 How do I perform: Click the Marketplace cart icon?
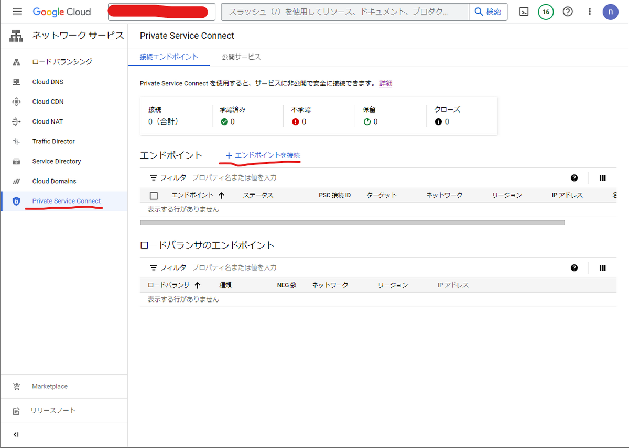(16, 386)
